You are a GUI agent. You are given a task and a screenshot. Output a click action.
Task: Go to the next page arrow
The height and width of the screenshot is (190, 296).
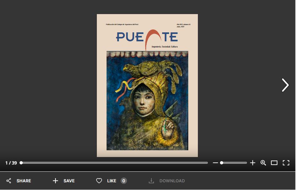click(285, 85)
